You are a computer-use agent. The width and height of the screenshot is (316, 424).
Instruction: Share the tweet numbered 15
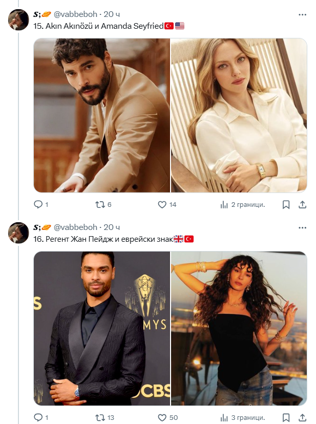pos(302,204)
